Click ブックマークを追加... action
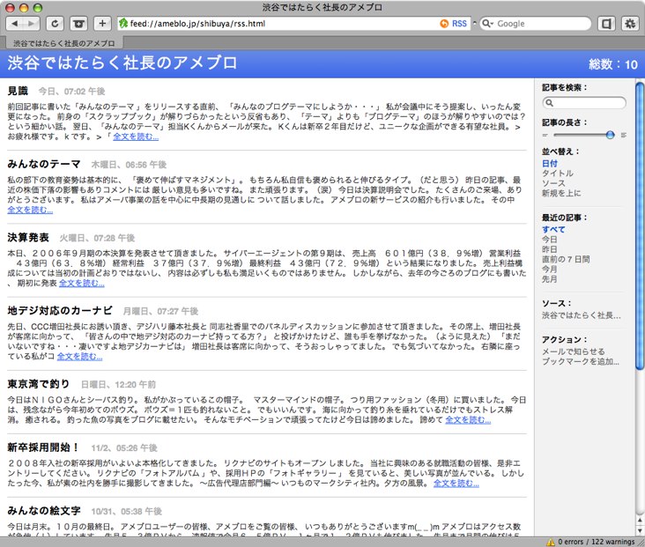Image resolution: width=645 pixels, height=547 pixels. 581,361
